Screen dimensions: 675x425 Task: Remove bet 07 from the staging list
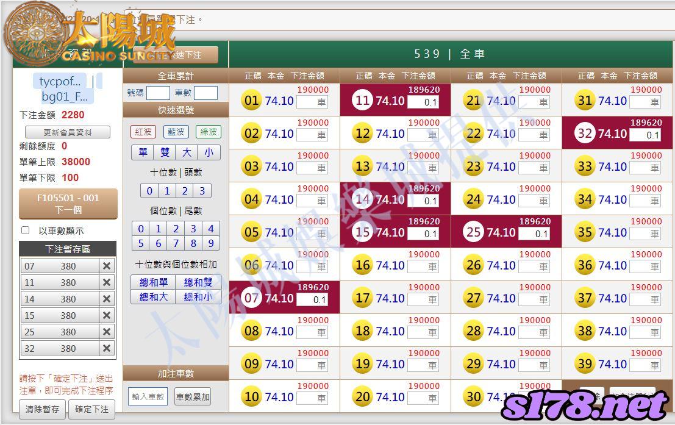tap(107, 266)
